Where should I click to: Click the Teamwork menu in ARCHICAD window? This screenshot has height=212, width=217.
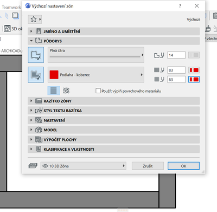point(11,7)
